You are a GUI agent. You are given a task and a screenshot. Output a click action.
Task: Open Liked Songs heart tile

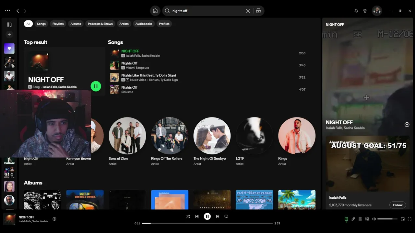click(x=9, y=49)
